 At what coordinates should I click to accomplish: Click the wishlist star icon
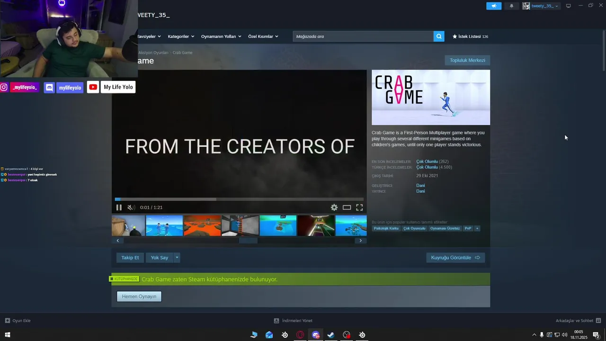(x=455, y=36)
